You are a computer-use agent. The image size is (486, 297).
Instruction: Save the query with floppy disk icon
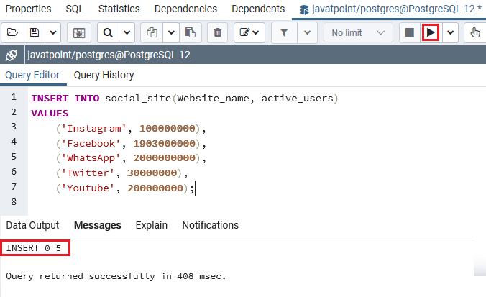35,32
